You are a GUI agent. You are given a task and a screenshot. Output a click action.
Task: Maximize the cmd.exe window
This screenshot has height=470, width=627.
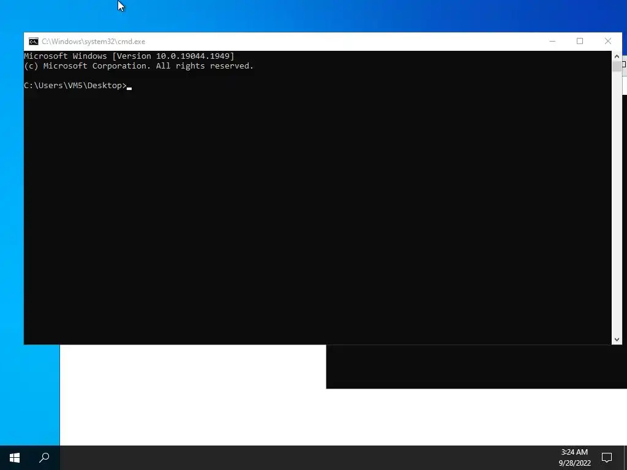580,41
